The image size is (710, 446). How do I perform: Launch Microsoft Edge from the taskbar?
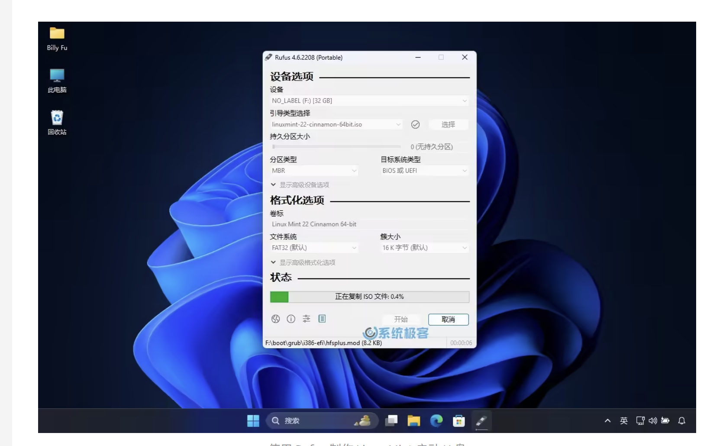(x=436, y=421)
